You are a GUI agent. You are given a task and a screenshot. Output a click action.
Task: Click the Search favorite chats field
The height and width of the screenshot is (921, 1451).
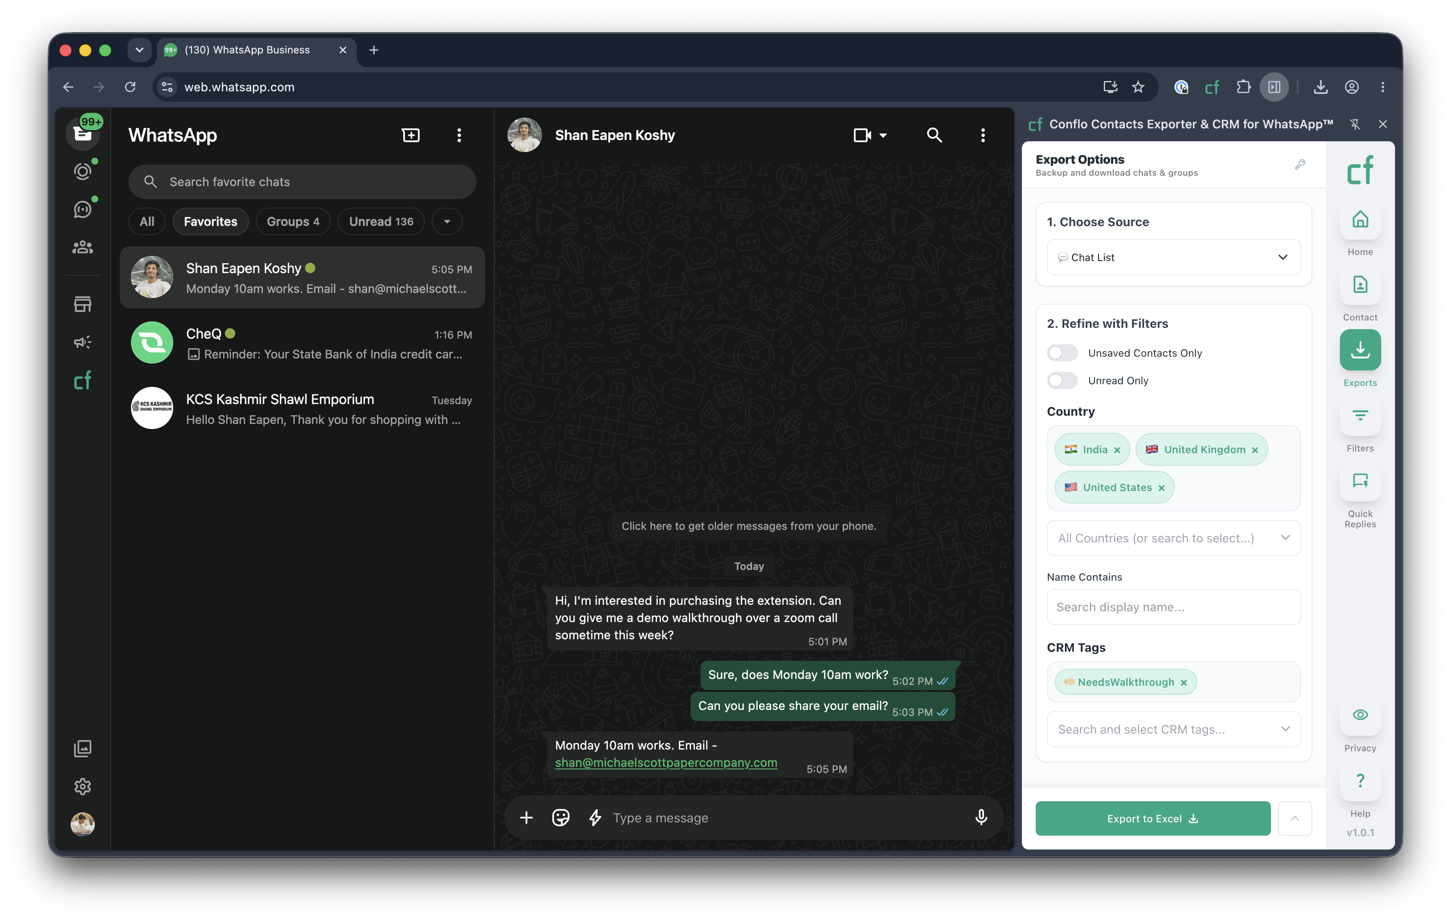302,181
